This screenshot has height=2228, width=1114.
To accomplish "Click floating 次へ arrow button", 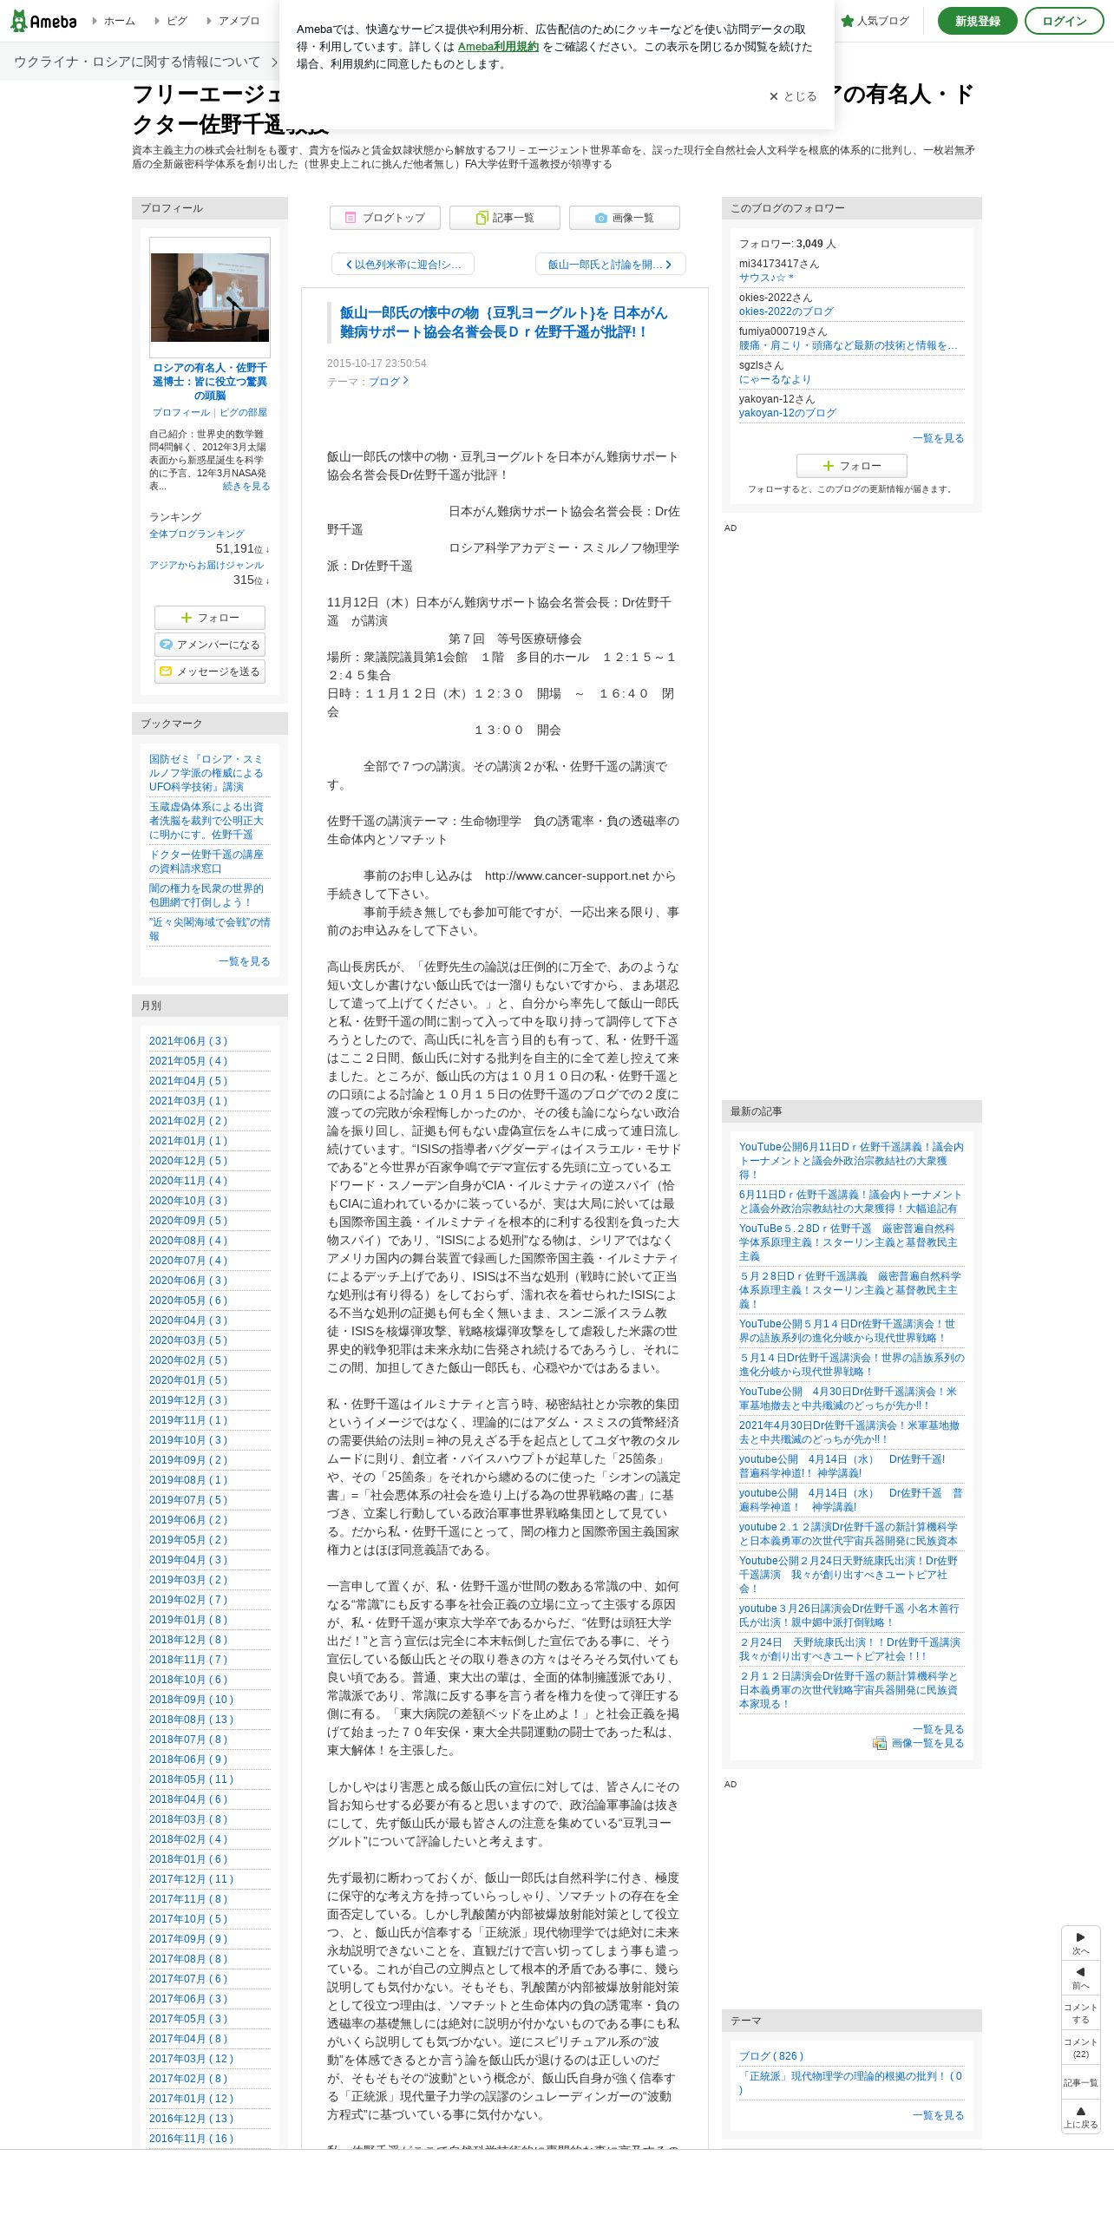I will (x=1080, y=1943).
